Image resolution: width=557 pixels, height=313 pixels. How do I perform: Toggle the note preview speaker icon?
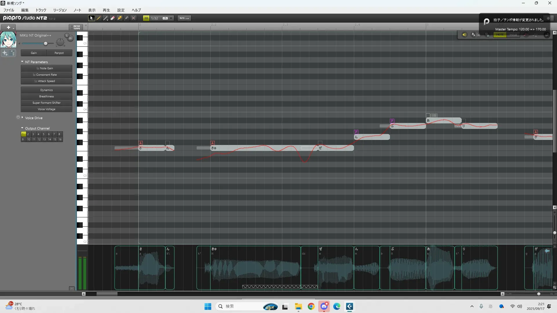click(x=464, y=35)
